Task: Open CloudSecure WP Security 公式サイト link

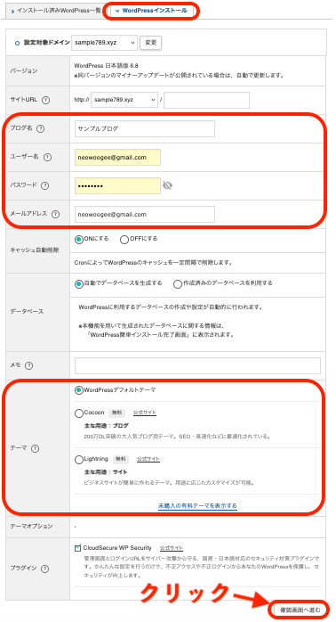Action: 172,548
